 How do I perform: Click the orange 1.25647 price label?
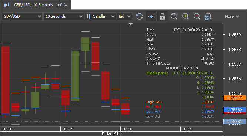[x=234, y=98]
